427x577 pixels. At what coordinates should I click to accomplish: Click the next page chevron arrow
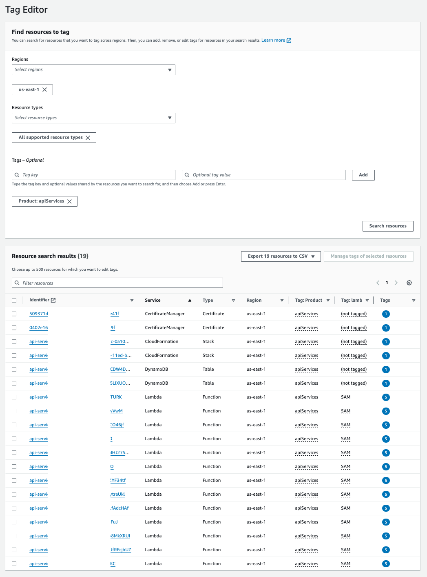point(396,283)
